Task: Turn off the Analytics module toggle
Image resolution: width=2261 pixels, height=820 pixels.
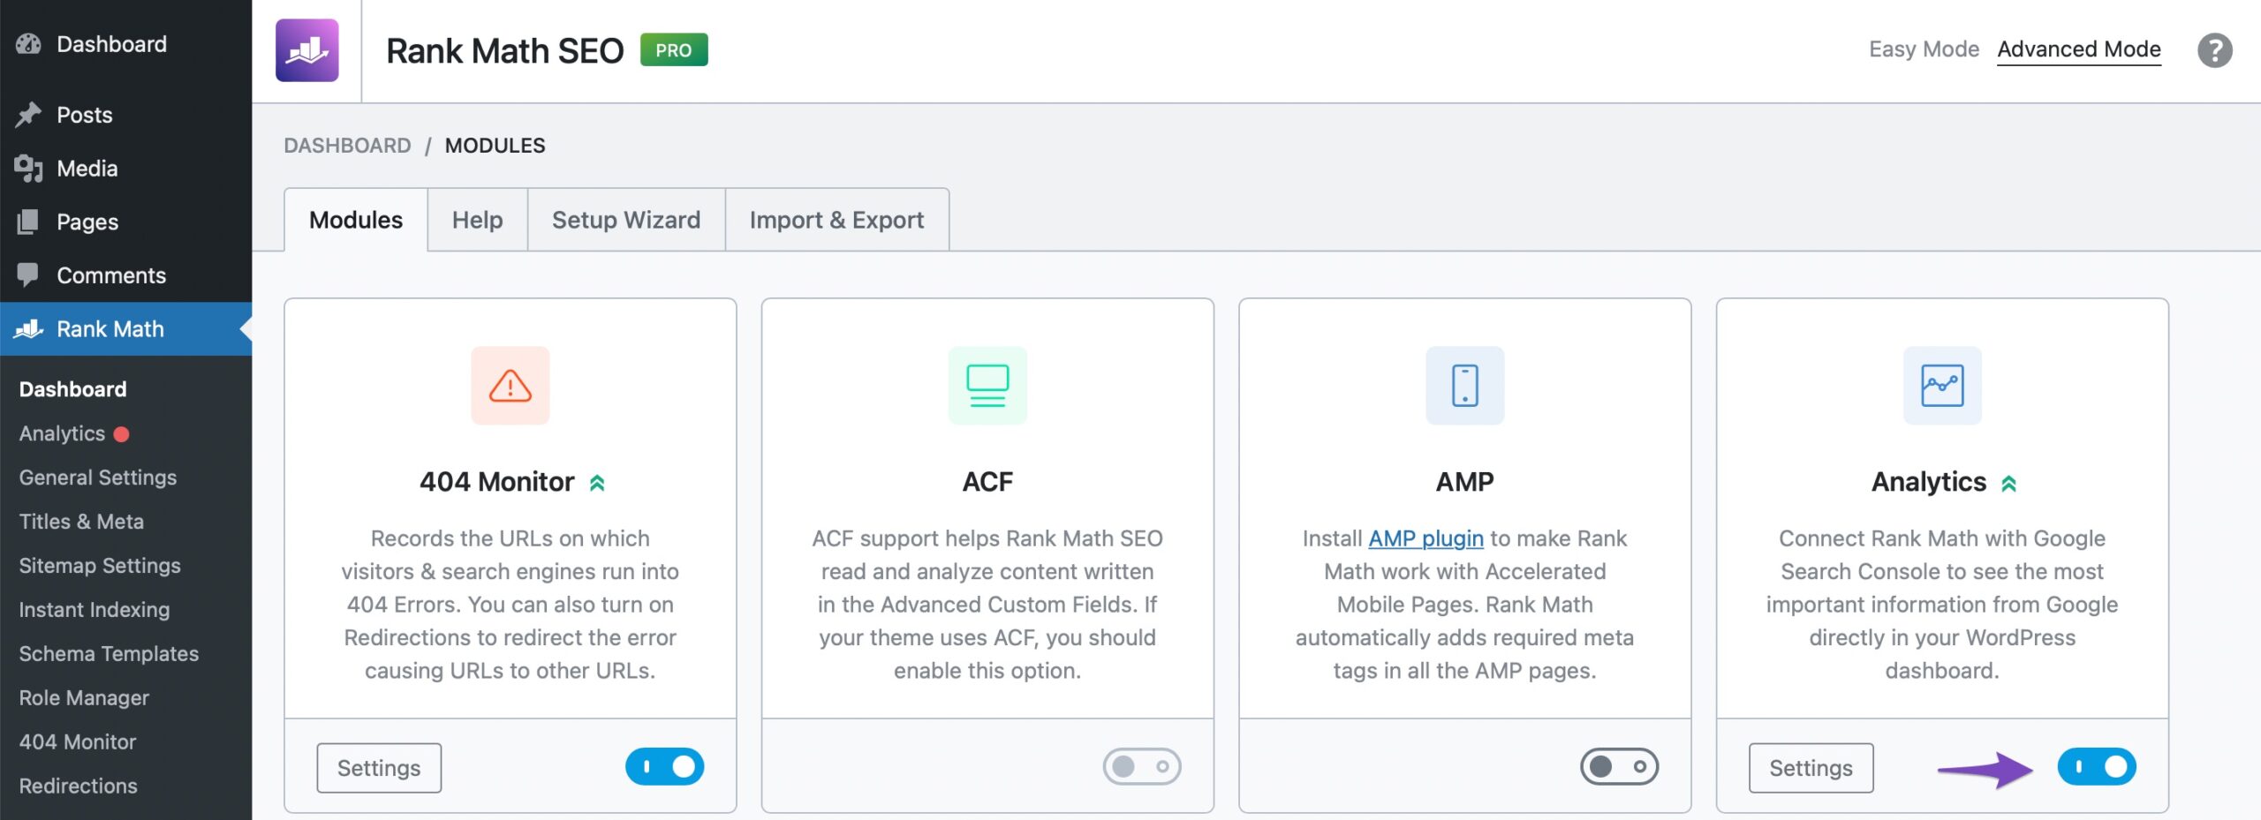Action: pyautogui.click(x=2096, y=766)
